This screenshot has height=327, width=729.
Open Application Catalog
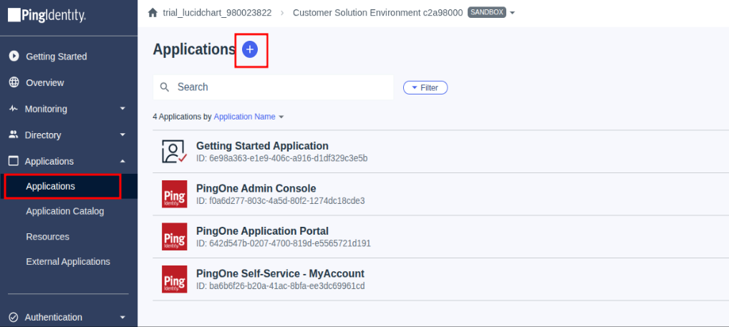pyautogui.click(x=65, y=211)
